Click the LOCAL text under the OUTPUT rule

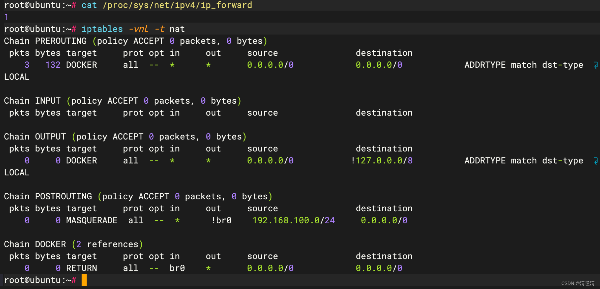pyautogui.click(x=17, y=173)
